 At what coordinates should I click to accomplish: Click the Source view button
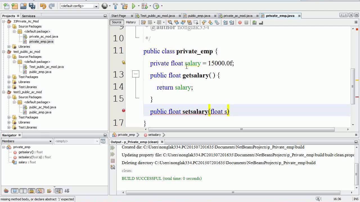point(116,22)
